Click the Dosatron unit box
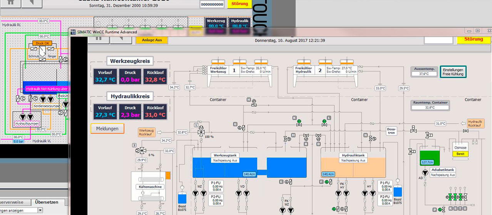The height and width of the screenshot is (215, 492). 392,131
